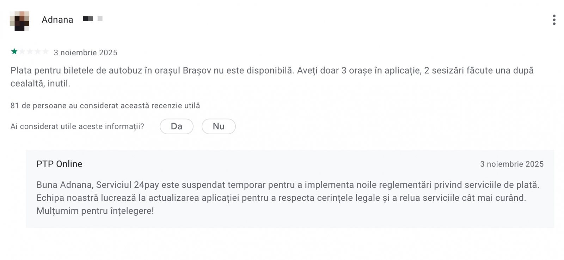Click the dark badge next to Adnana's name
This screenshot has height=260, width=564.
coord(87,19)
